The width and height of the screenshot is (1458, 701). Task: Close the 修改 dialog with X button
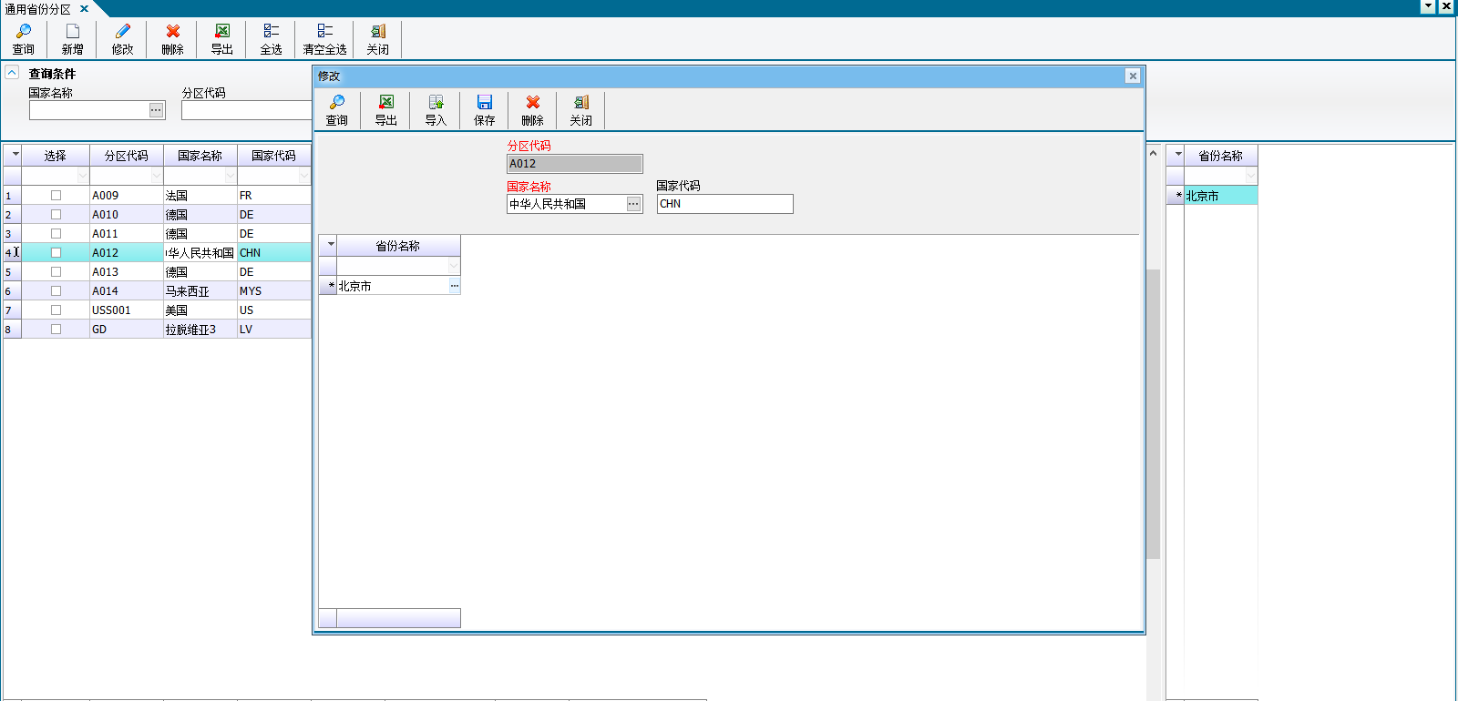(1133, 76)
